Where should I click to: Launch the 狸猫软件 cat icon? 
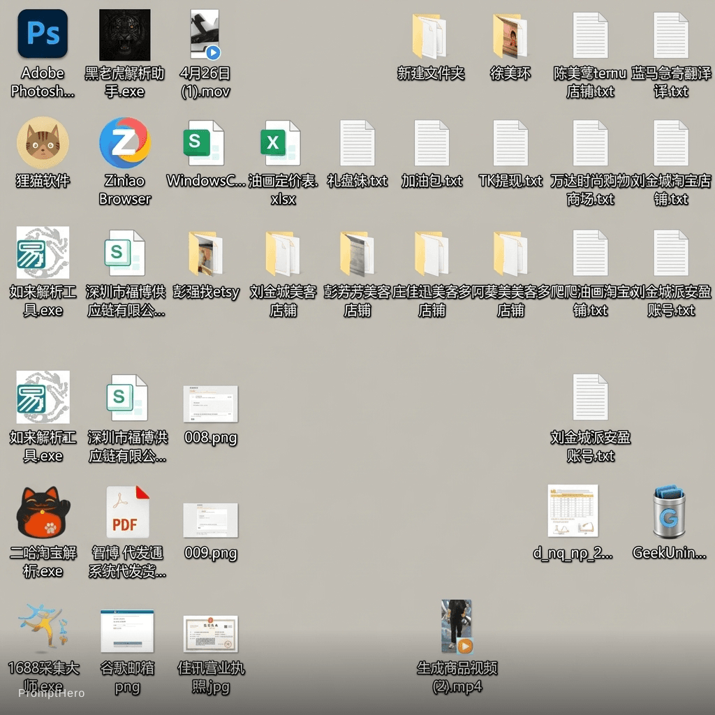[43, 142]
